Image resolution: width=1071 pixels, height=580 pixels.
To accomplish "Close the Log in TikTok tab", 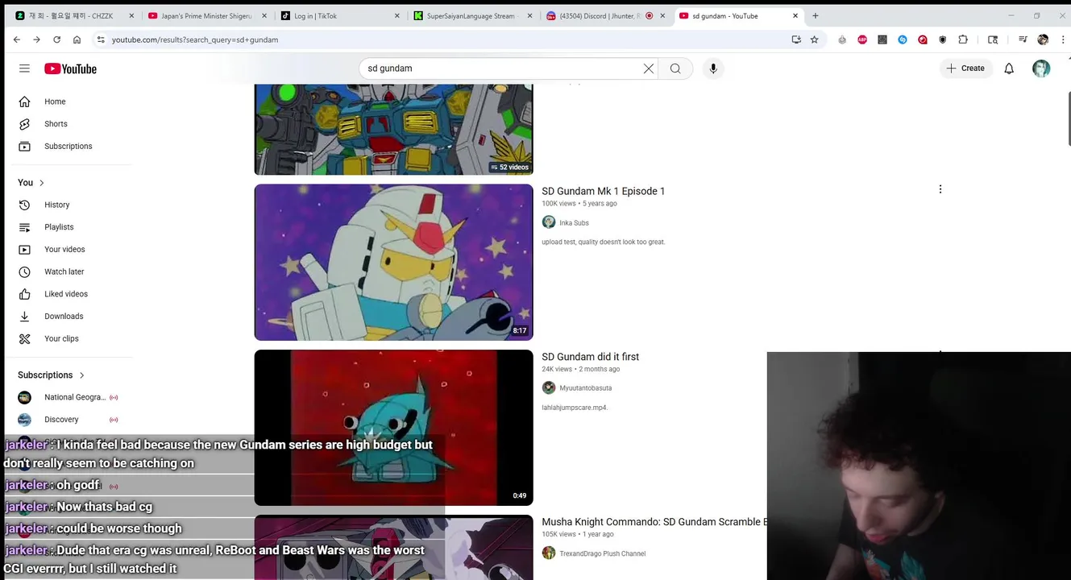I will [396, 16].
